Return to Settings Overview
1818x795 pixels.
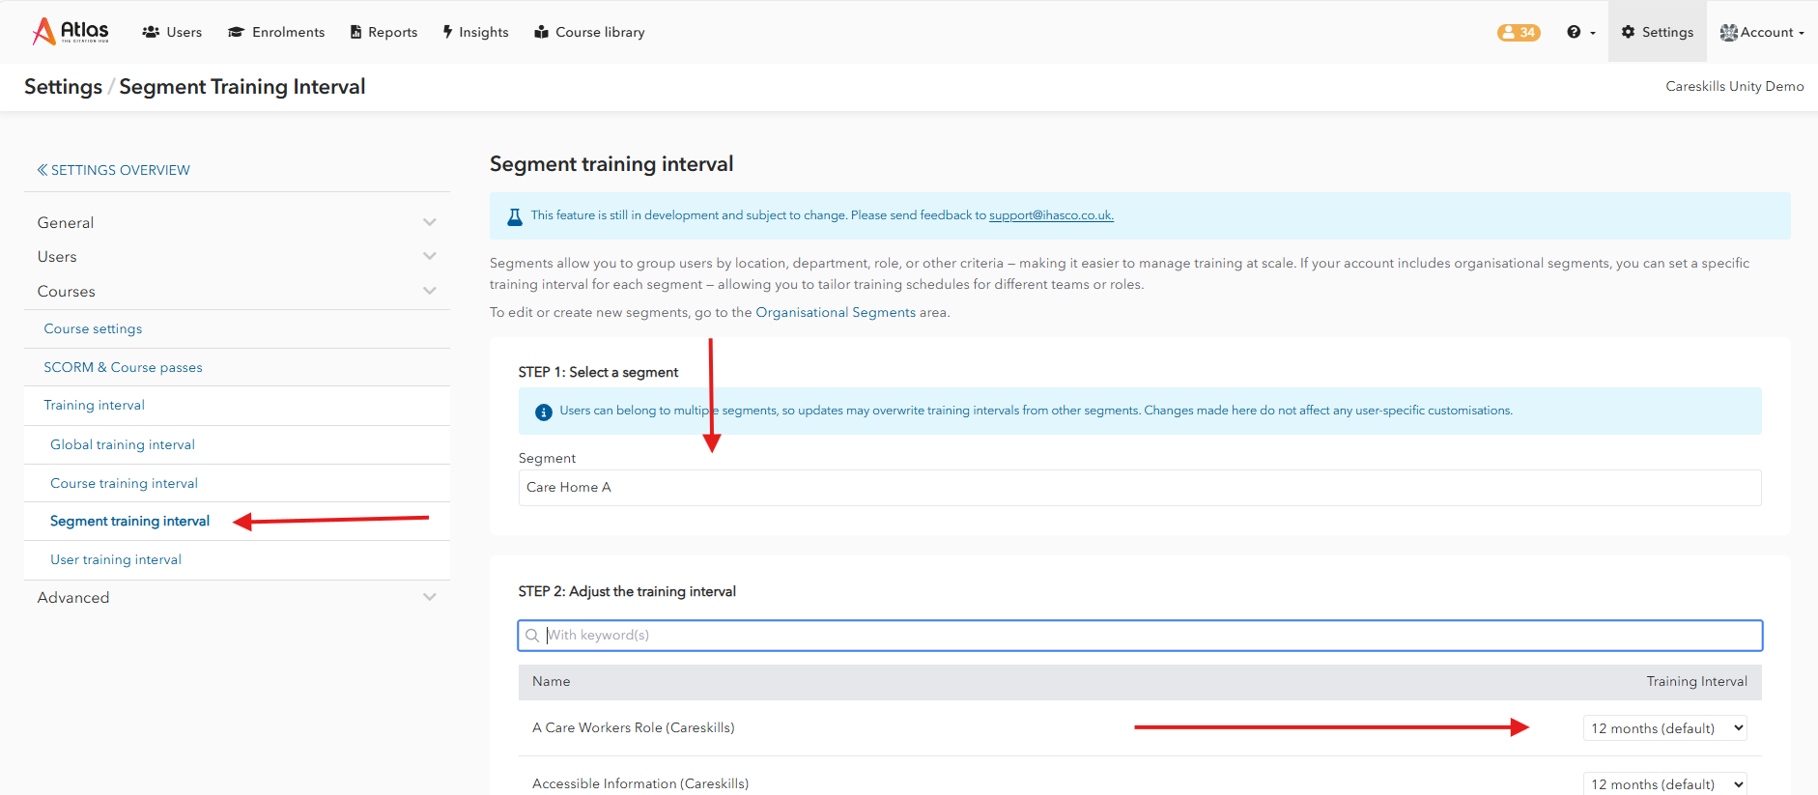[x=114, y=170]
